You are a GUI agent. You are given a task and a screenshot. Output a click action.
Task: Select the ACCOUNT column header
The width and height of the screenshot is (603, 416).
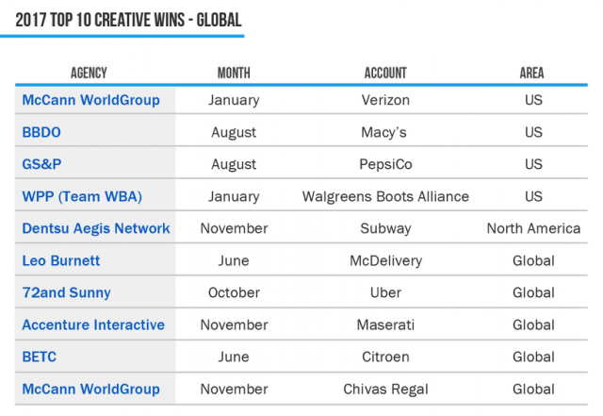[385, 73]
